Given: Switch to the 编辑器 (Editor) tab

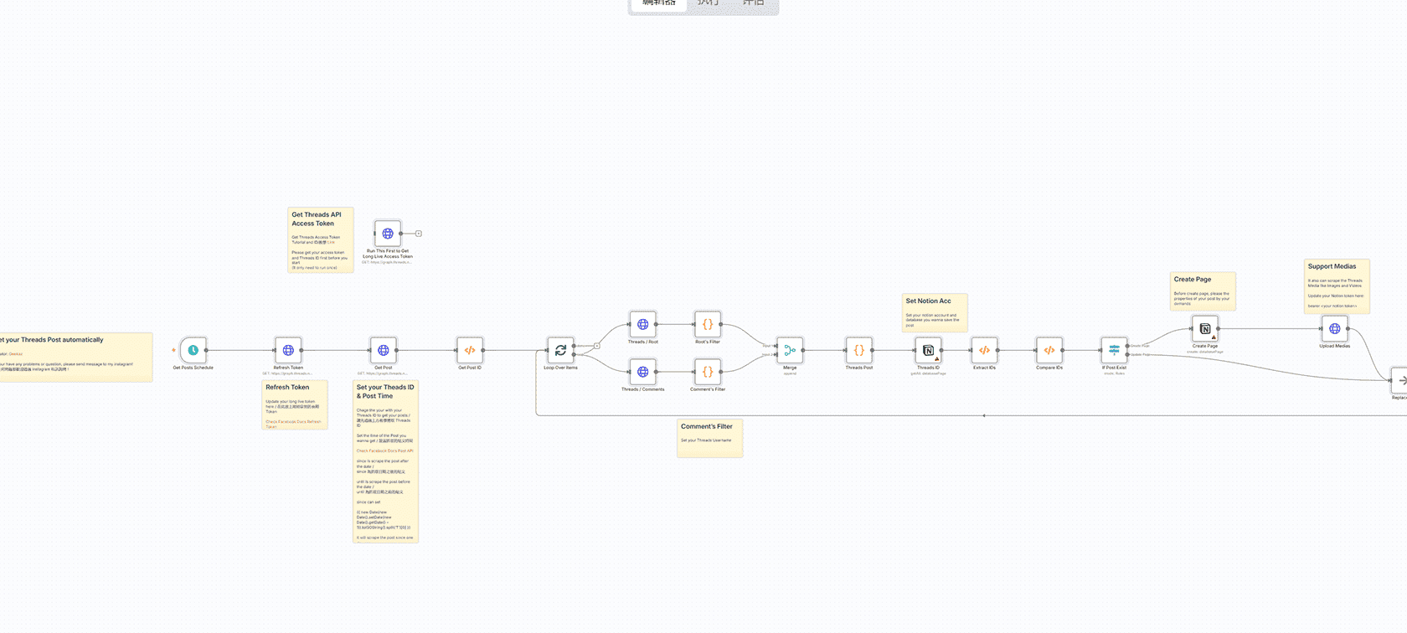Looking at the screenshot, I should click(x=658, y=4).
